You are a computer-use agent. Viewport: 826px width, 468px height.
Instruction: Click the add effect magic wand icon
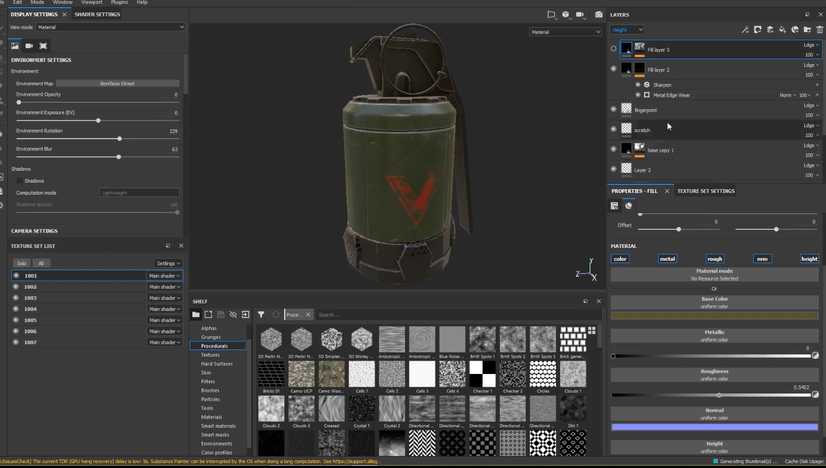click(745, 30)
